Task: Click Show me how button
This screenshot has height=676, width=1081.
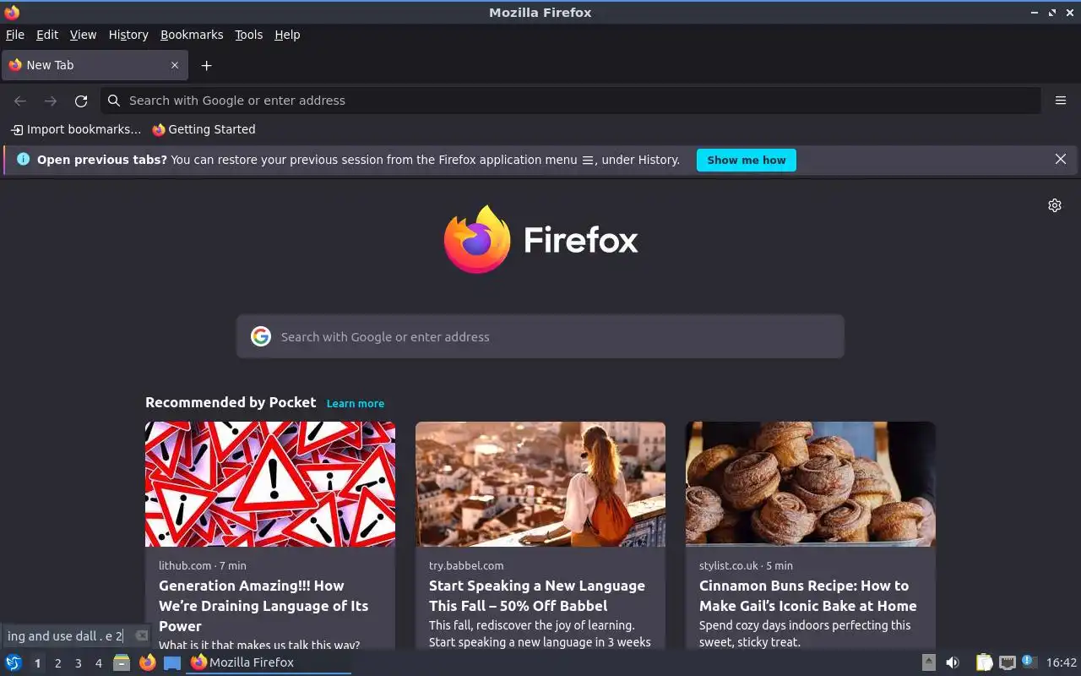Action: click(x=747, y=160)
